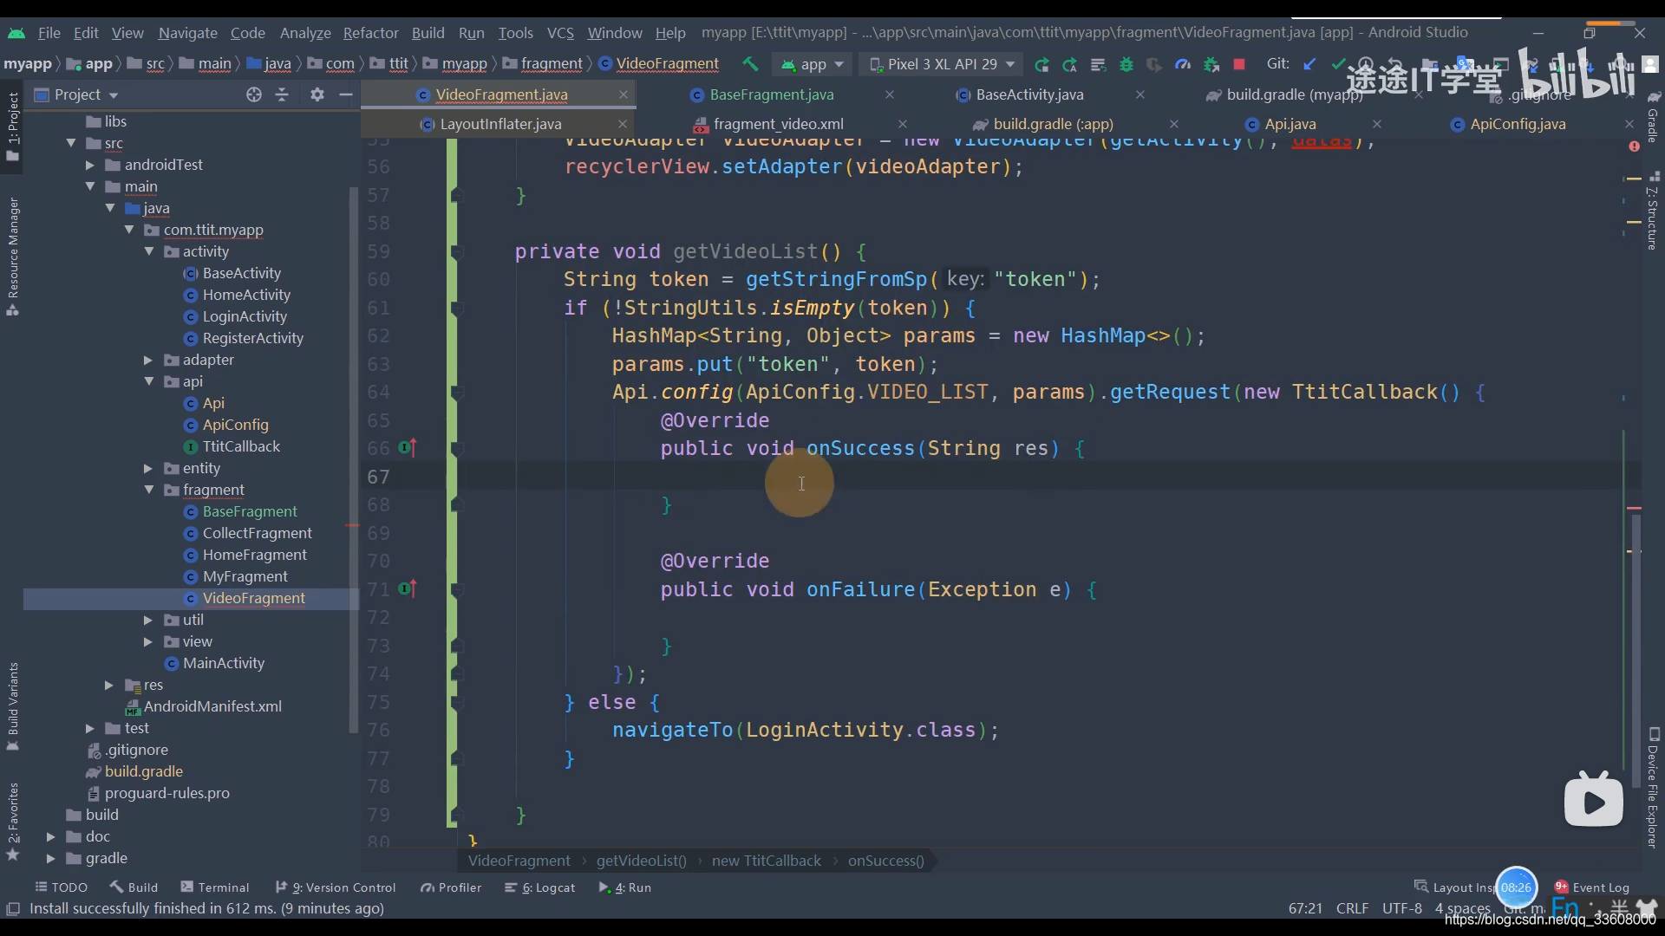
Task: Click the Make Project hammer icon
Action: point(750,64)
